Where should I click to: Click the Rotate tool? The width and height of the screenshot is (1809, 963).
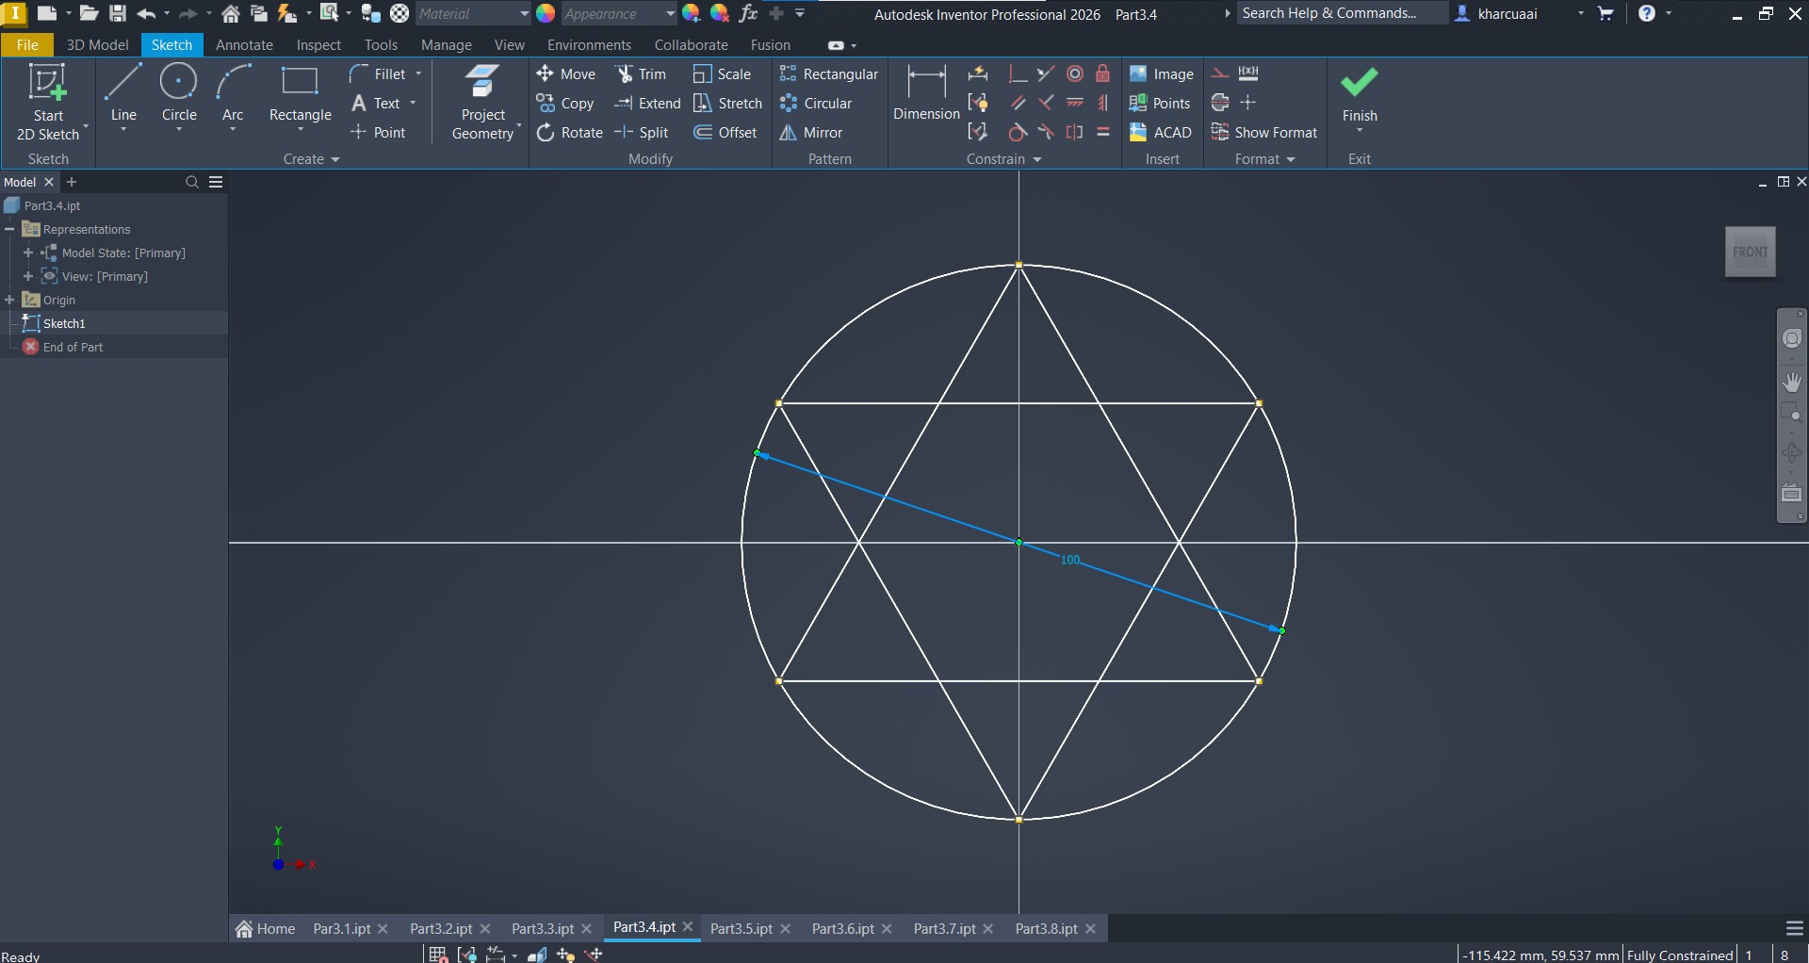click(x=569, y=133)
